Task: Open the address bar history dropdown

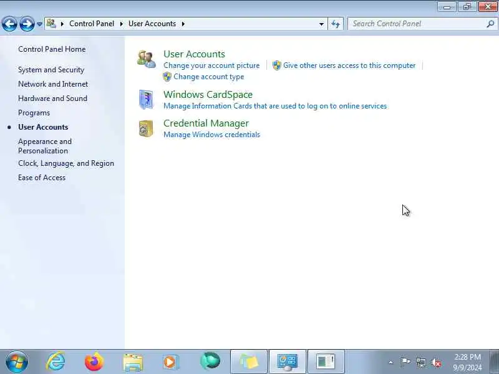Action: (x=321, y=24)
